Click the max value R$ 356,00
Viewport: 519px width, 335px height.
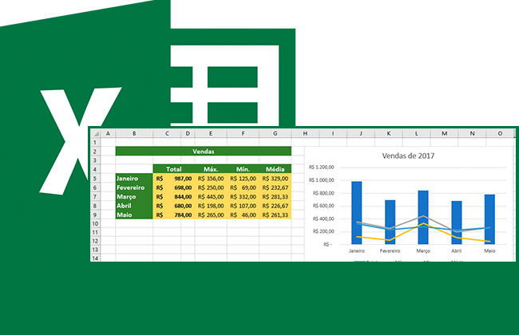coord(211,179)
